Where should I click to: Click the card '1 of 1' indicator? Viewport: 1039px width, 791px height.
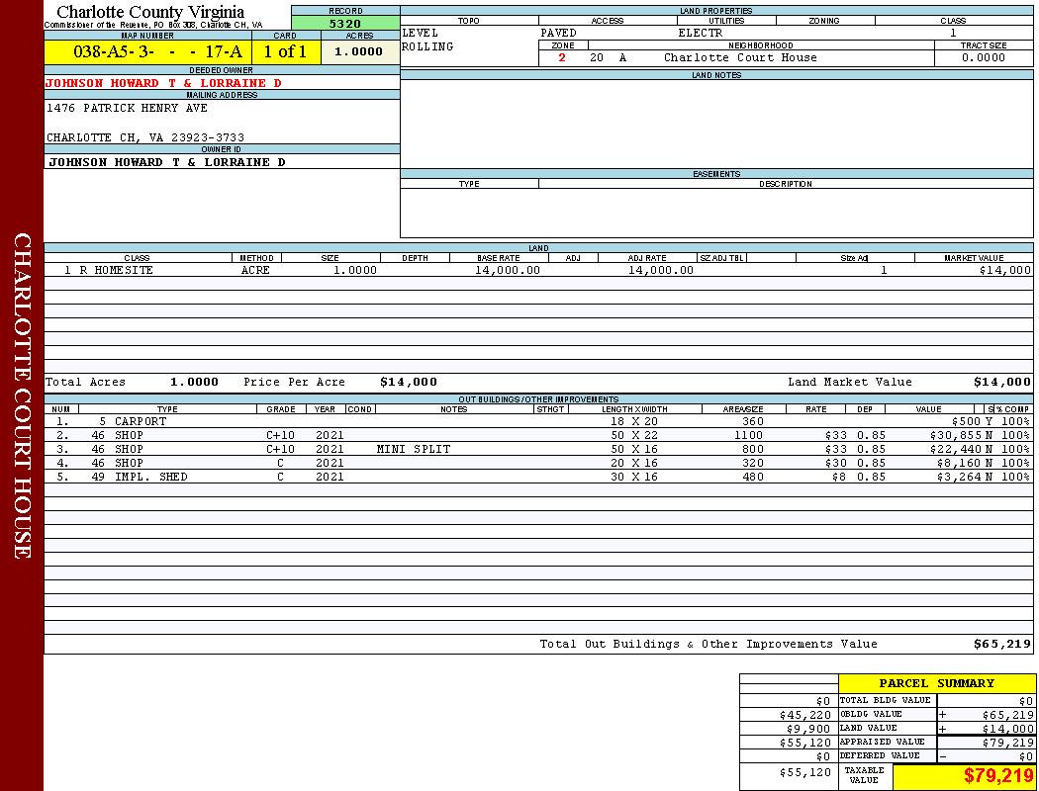(x=285, y=52)
